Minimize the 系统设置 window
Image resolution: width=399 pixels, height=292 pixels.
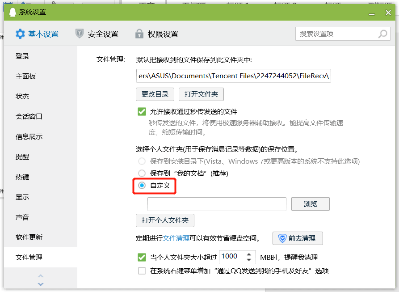pyautogui.click(x=372, y=14)
